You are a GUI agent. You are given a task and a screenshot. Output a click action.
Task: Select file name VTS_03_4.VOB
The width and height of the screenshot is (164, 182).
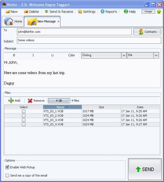[53, 124]
